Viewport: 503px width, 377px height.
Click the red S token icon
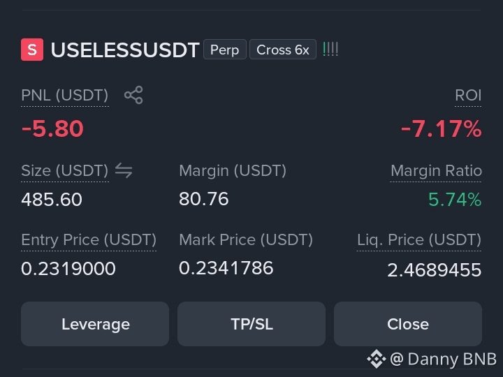point(32,50)
